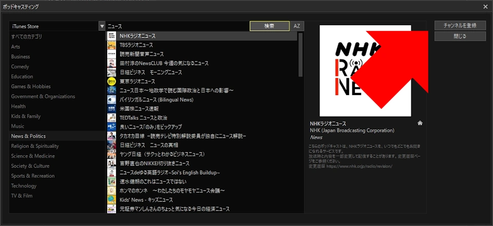Open Kids & Family category
Image resolution: width=493 pixels, height=226 pixels.
point(57,116)
